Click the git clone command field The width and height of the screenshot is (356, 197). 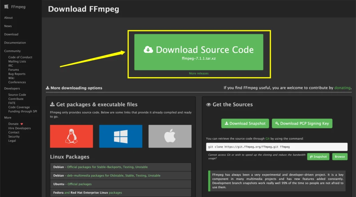tap(277, 147)
